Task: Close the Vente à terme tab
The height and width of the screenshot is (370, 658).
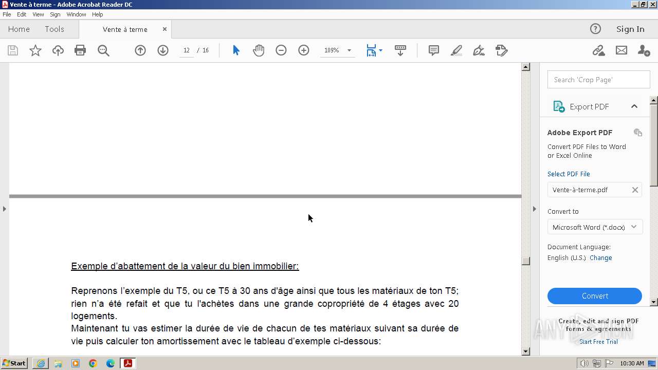Action: point(164,29)
